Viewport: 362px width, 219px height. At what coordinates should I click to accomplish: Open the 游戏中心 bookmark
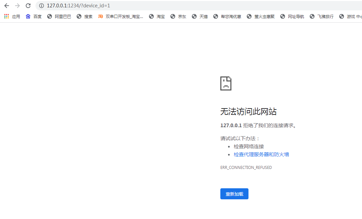[351, 16]
